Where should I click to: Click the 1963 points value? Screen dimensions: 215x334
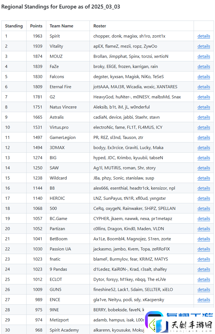[38, 36]
